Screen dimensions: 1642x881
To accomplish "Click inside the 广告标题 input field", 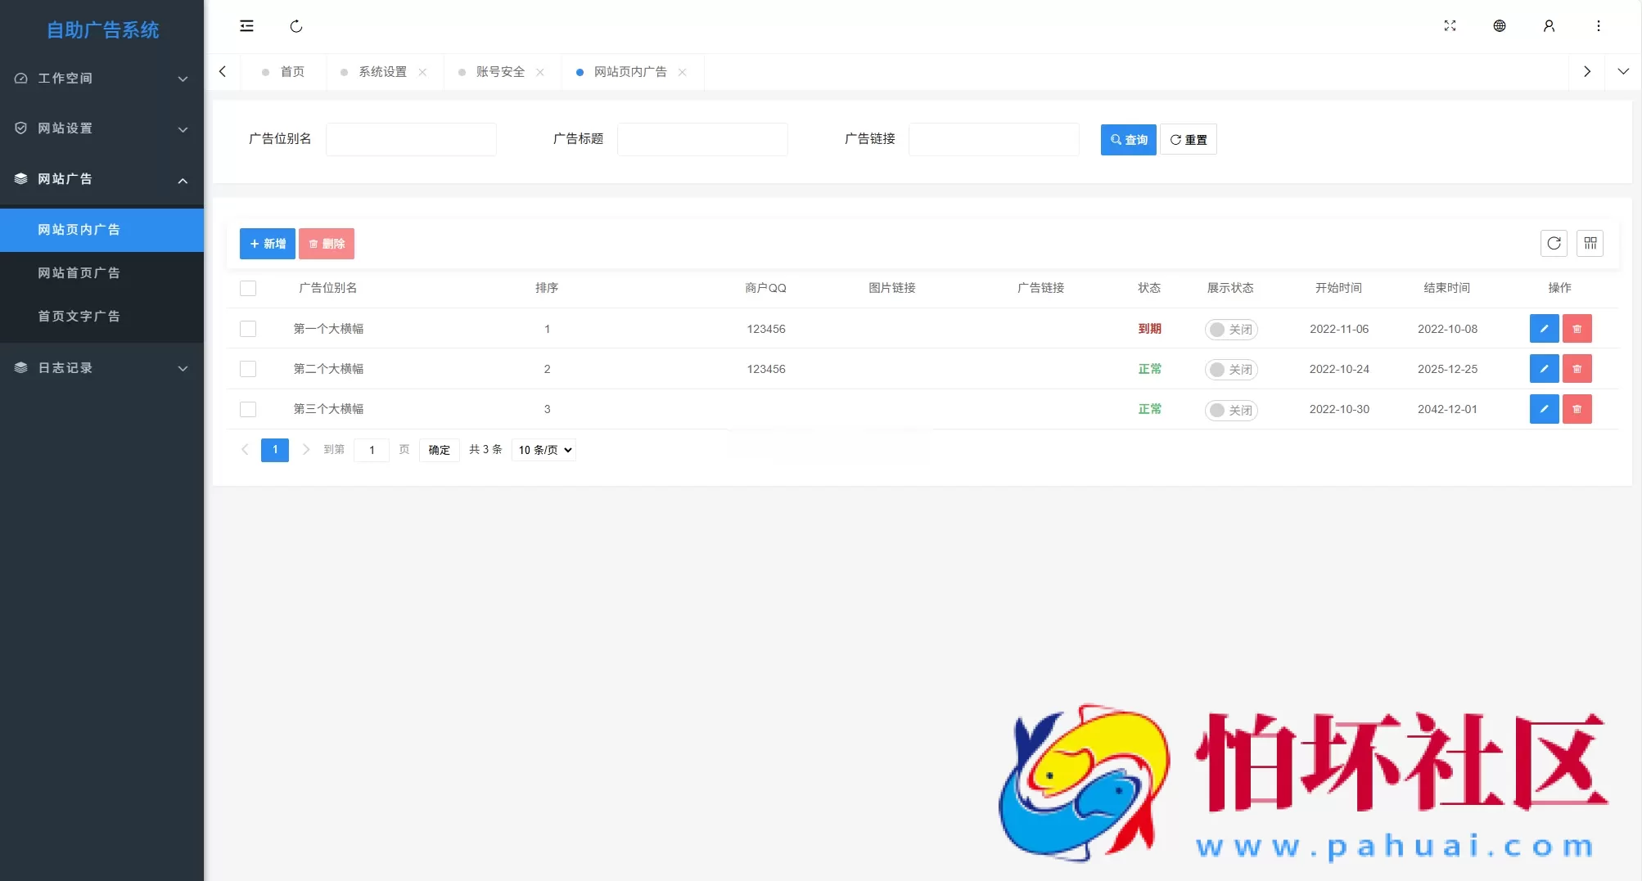I will tap(702, 139).
